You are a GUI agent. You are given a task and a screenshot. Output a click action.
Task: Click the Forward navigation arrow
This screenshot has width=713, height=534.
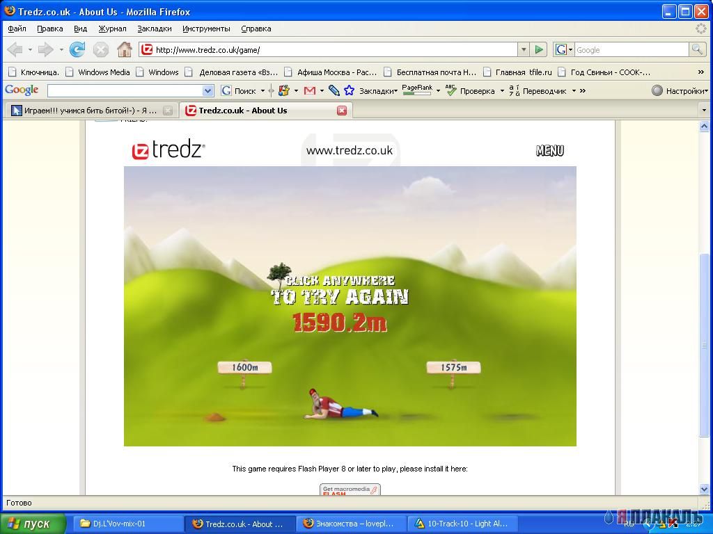[45, 49]
